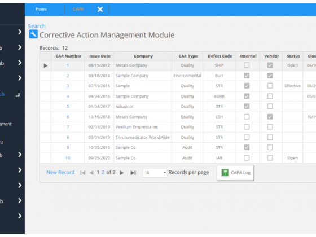
Task: Open CAR number 8 record
Action: (x=68, y=138)
